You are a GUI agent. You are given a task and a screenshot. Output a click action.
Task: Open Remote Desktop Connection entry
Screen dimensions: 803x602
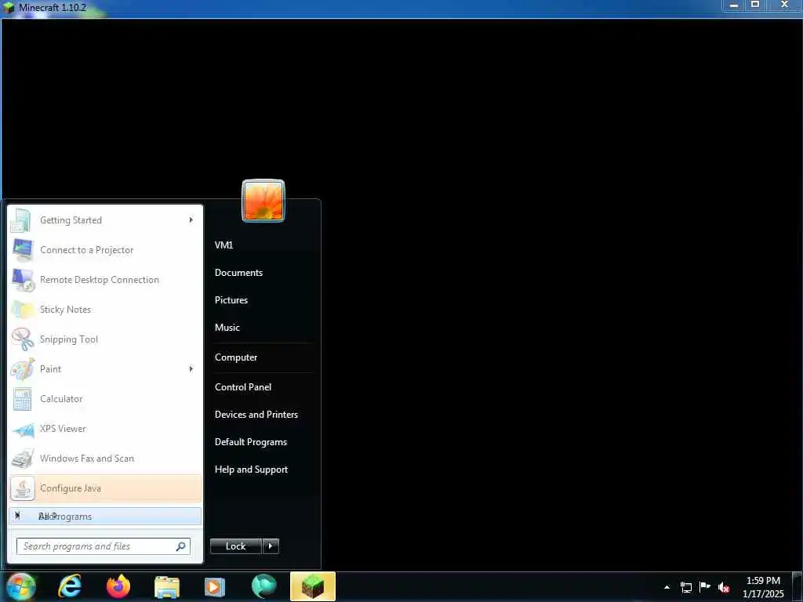pyautogui.click(x=106, y=280)
